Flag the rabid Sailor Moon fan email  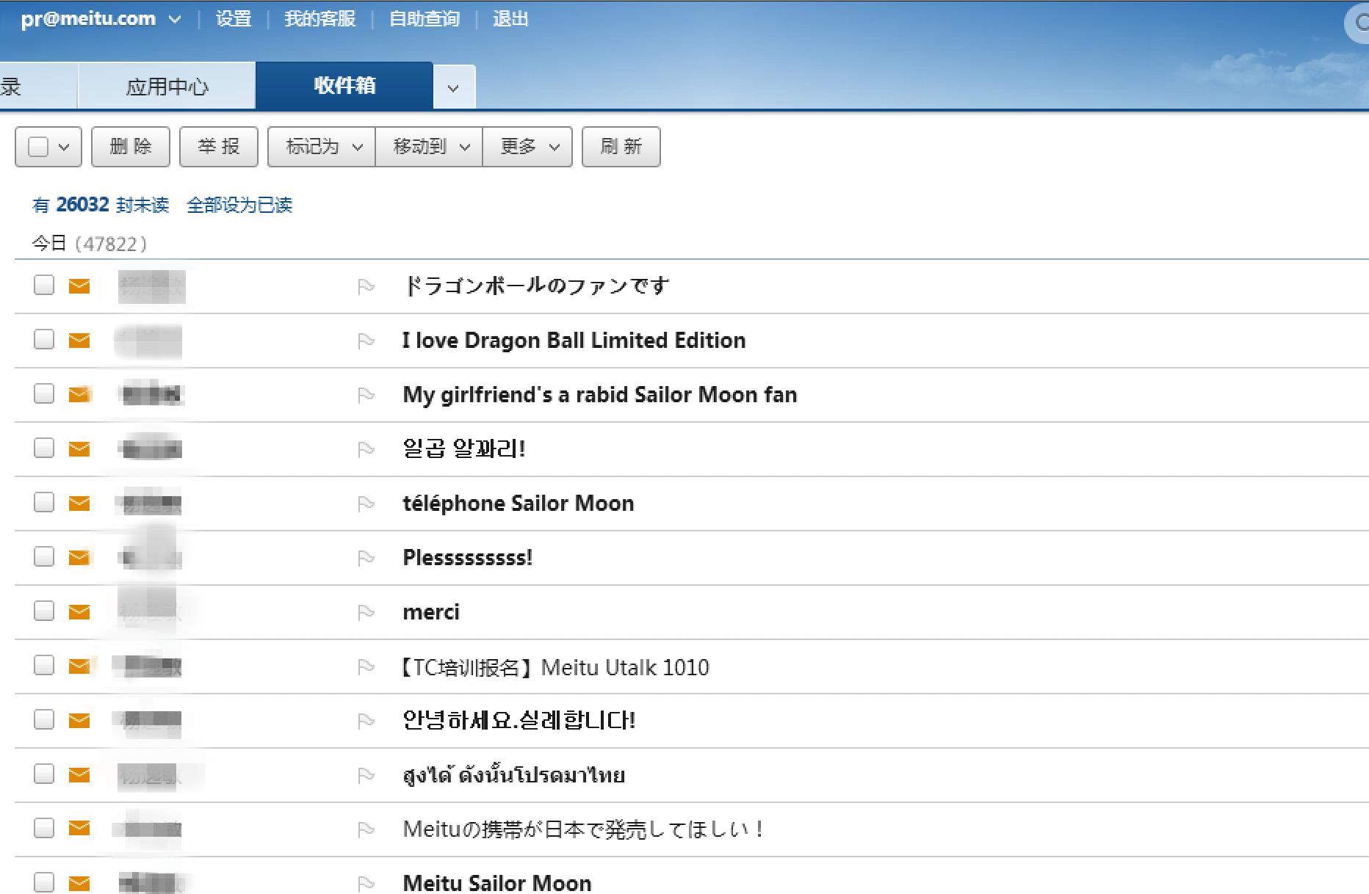coord(366,396)
